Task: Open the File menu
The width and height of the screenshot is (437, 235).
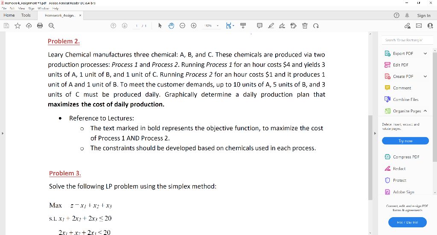Action: [x=4, y=9]
